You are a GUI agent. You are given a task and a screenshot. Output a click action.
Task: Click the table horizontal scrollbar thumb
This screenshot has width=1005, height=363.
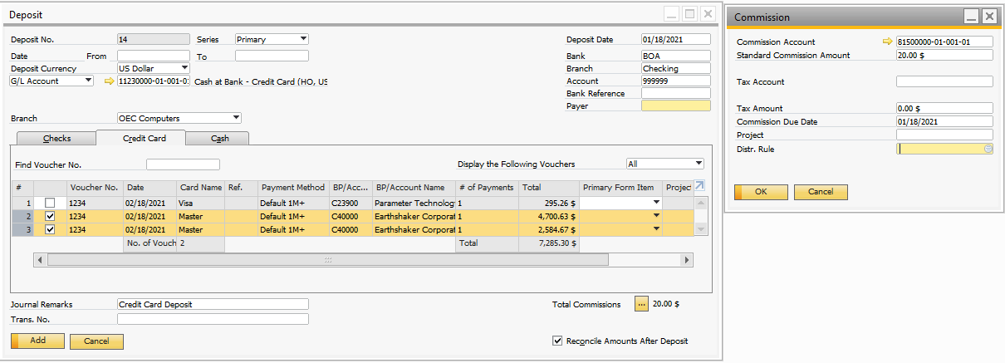[328, 260]
